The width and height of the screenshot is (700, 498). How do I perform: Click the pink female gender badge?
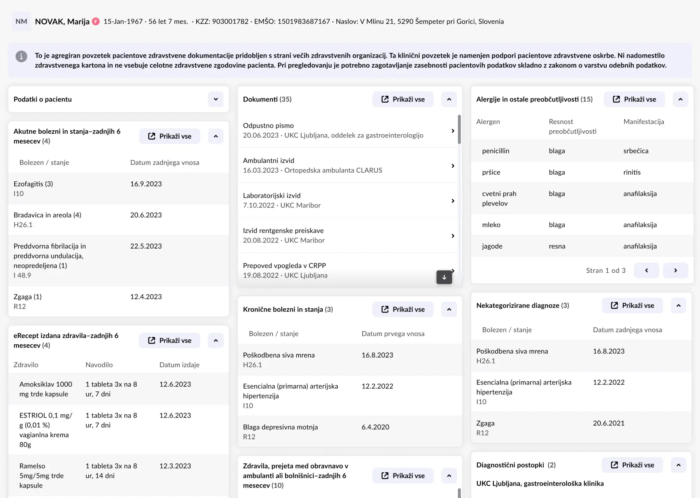(x=96, y=22)
